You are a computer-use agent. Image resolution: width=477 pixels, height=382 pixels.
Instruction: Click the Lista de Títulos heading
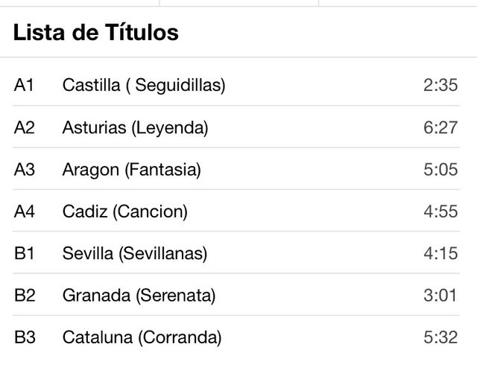(x=96, y=33)
